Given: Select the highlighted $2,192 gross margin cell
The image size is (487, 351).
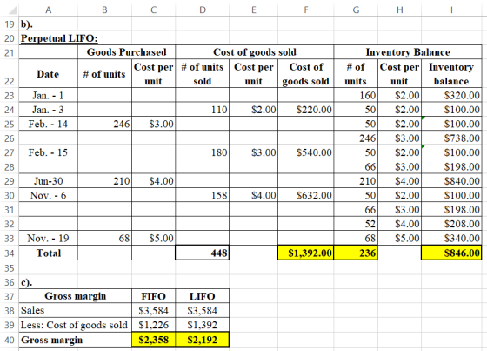Looking at the screenshot, I should tap(202, 340).
